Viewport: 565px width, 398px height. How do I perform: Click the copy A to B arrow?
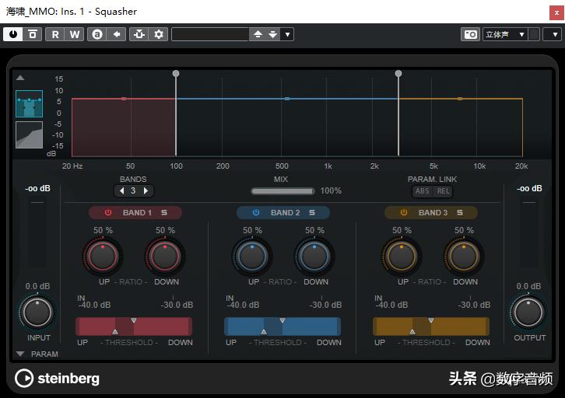click(x=117, y=34)
